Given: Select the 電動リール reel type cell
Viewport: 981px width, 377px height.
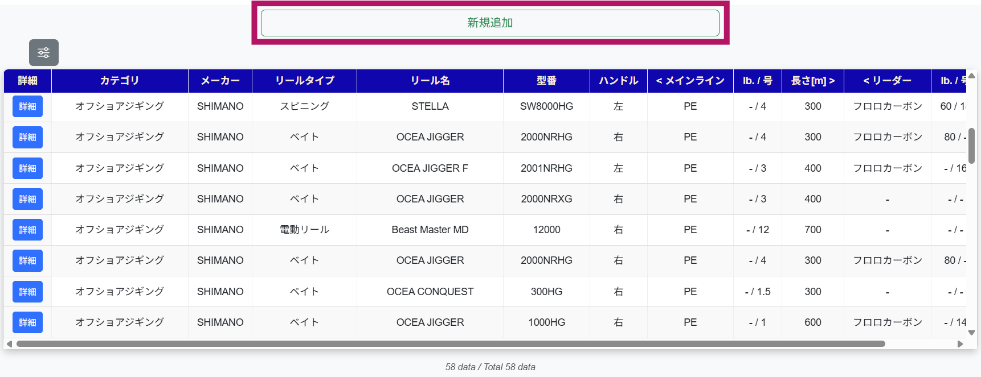Looking at the screenshot, I should pos(305,230).
